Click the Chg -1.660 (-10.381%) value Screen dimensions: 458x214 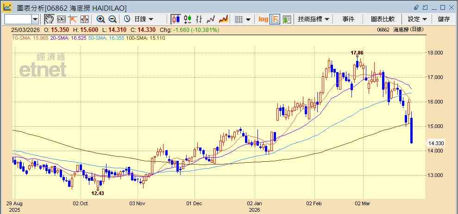[196, 30]
